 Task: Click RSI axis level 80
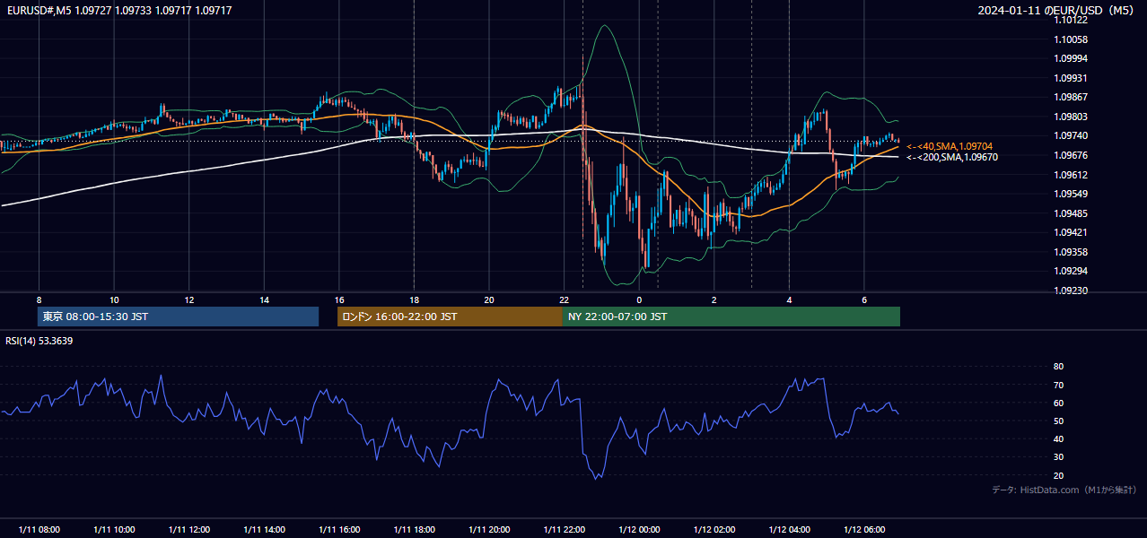click(1058, 367)
